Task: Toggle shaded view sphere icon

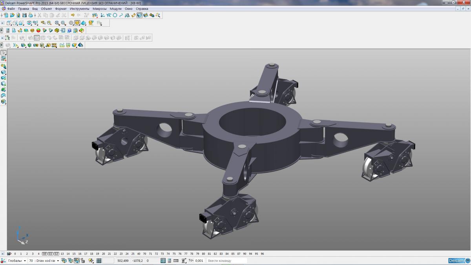Action: [77, 23]
